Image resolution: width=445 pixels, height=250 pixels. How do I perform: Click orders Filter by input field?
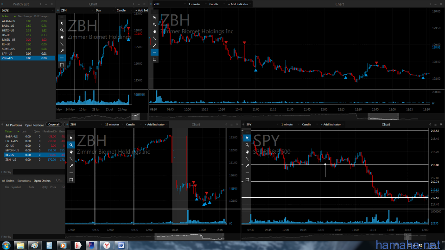(39, 237)
